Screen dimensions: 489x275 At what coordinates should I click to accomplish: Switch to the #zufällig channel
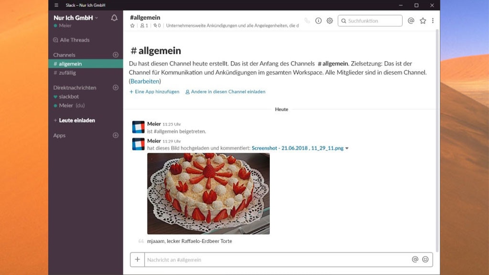(x=67, y=73)
